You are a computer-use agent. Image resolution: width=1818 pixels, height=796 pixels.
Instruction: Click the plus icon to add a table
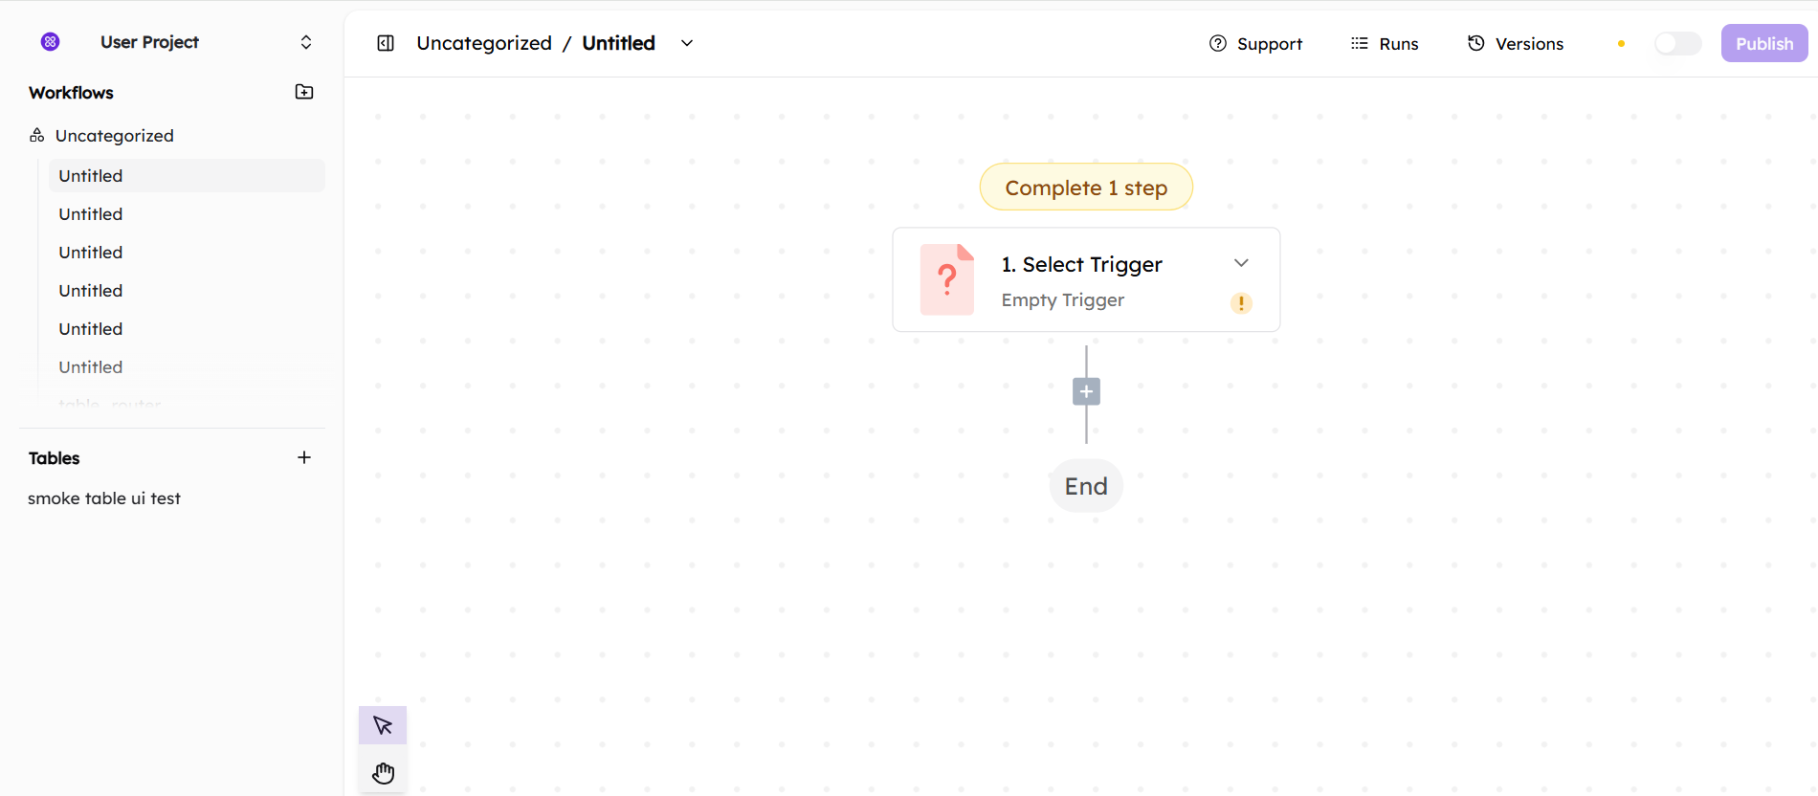[304, 457]
